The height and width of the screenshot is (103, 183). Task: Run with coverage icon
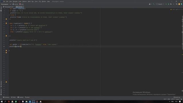171,4
